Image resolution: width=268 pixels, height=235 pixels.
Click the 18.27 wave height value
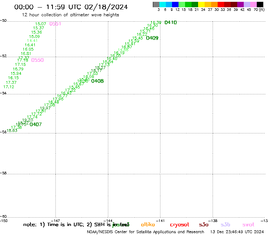pos(100,68)
